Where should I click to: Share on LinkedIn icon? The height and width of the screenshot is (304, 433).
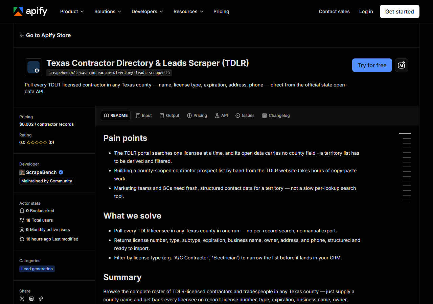(x=31, y=299)
